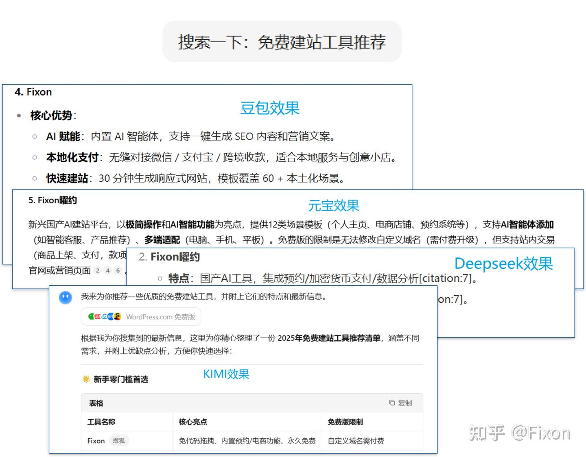This screenshot has width=586, height=457.
Task: Open citation number 2 in the Yuanbao answer
Action: point(98,270)
